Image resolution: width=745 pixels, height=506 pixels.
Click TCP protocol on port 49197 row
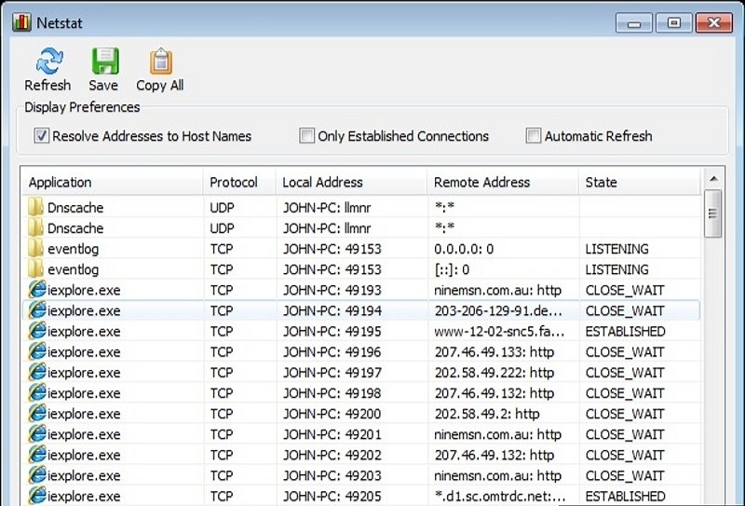pos(222,373)
